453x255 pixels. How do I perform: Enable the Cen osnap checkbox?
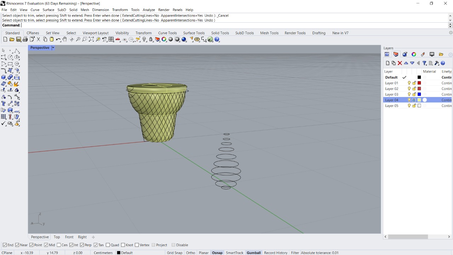coord(59,245)
